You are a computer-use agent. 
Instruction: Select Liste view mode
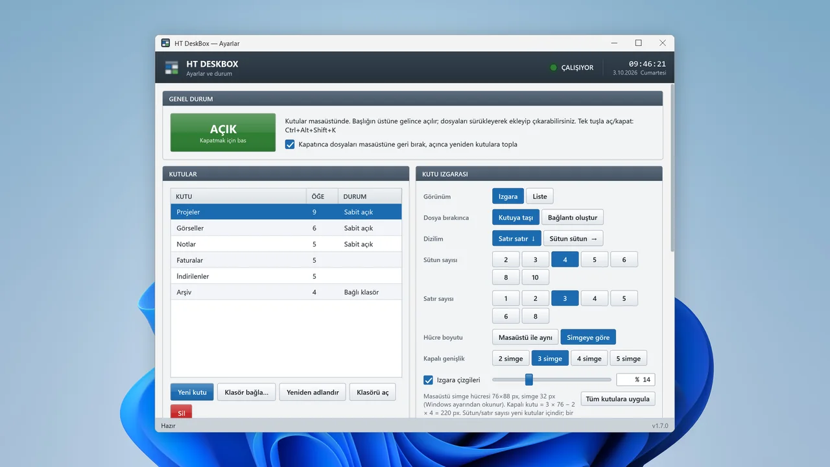[540, 197]
